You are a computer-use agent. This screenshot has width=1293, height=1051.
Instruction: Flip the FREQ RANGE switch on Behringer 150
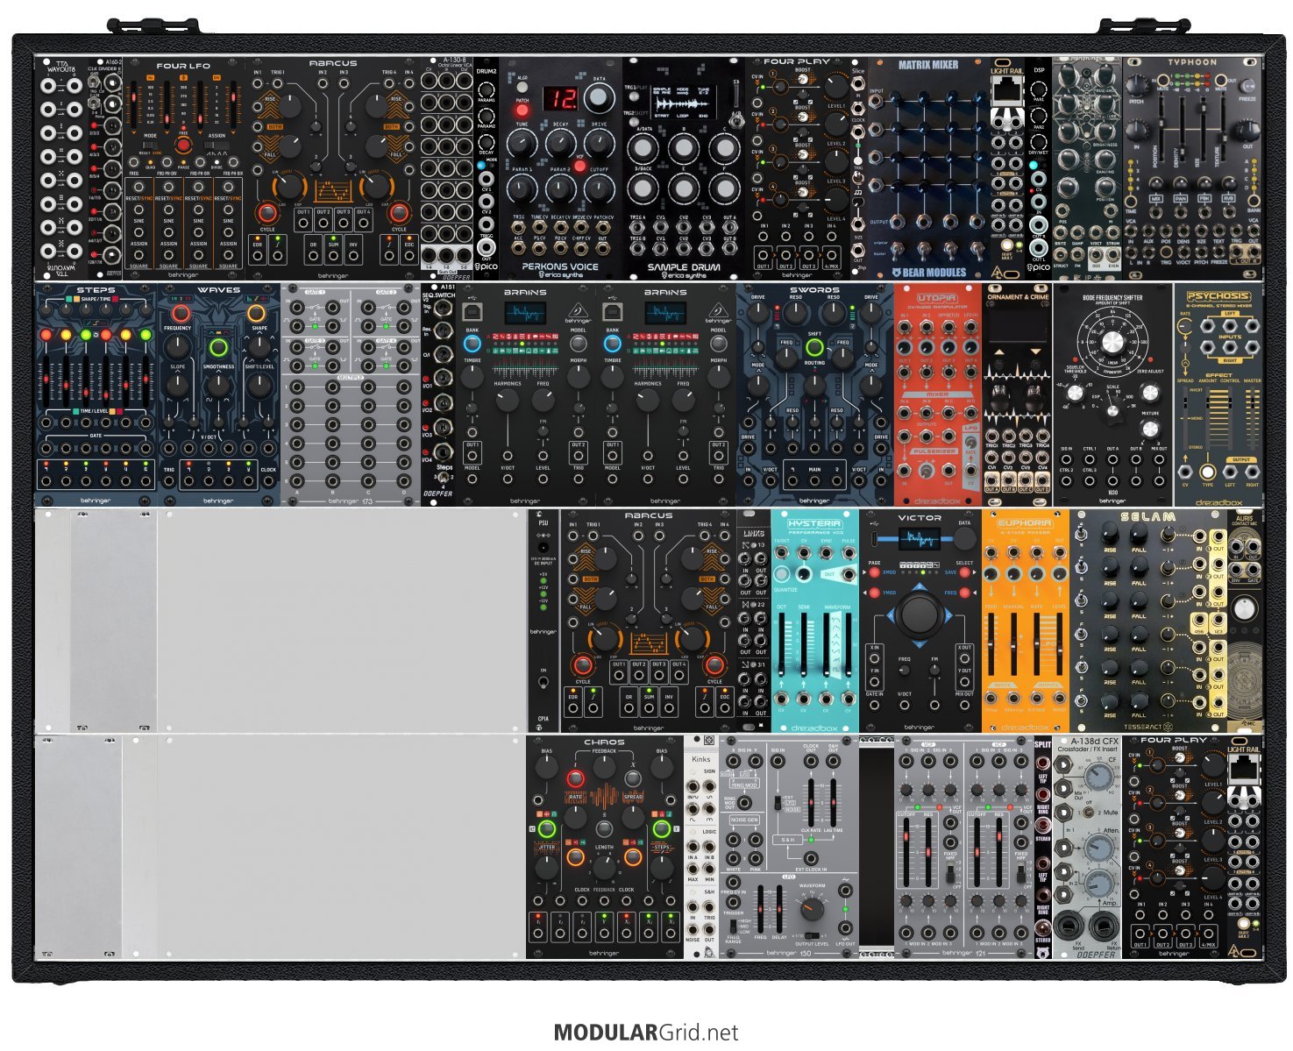click(x=734, y=925)
